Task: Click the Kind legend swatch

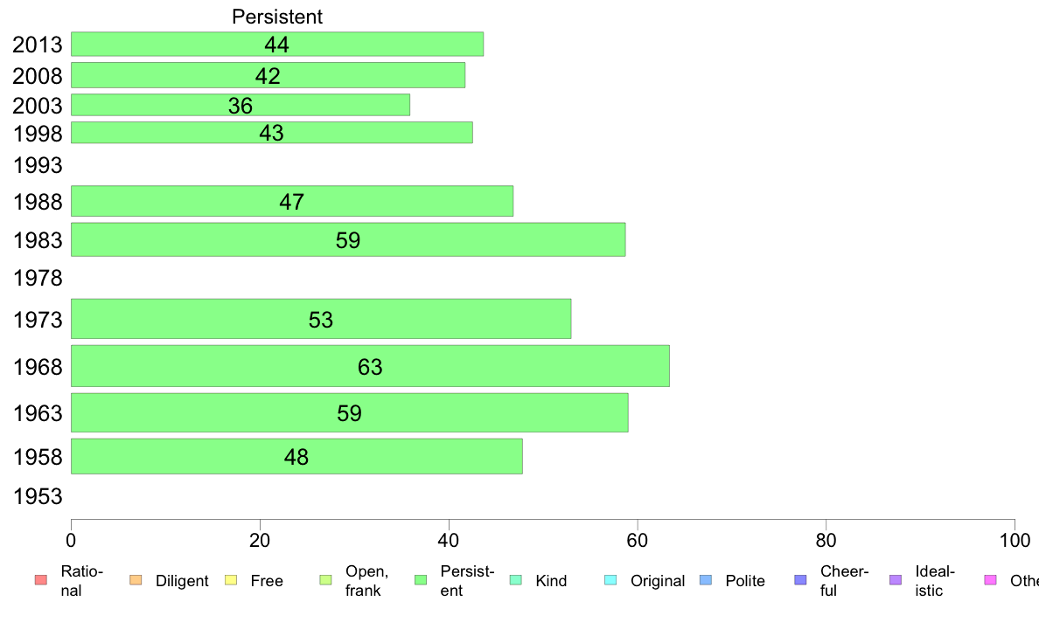Action: [x=515, y=580]
